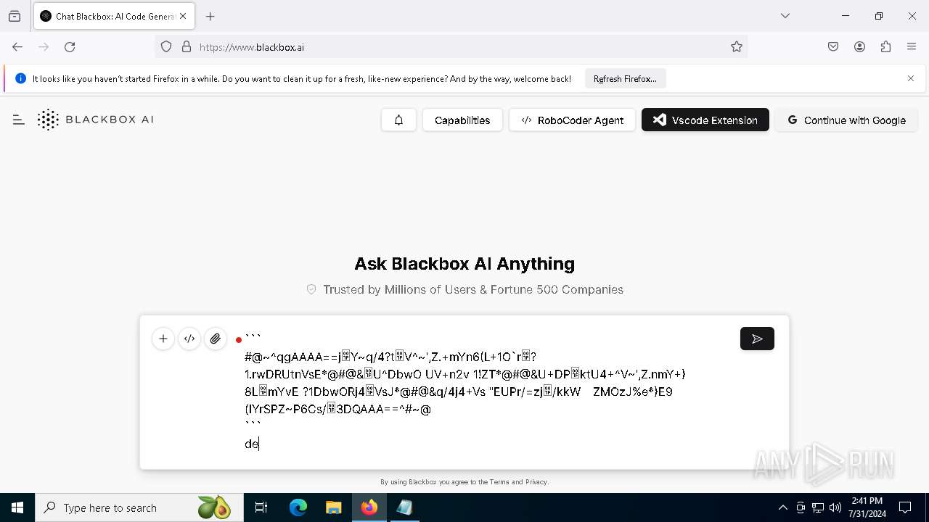
Task: Open the Firefox shield tracking protection panel
Action: pos(166,47)
